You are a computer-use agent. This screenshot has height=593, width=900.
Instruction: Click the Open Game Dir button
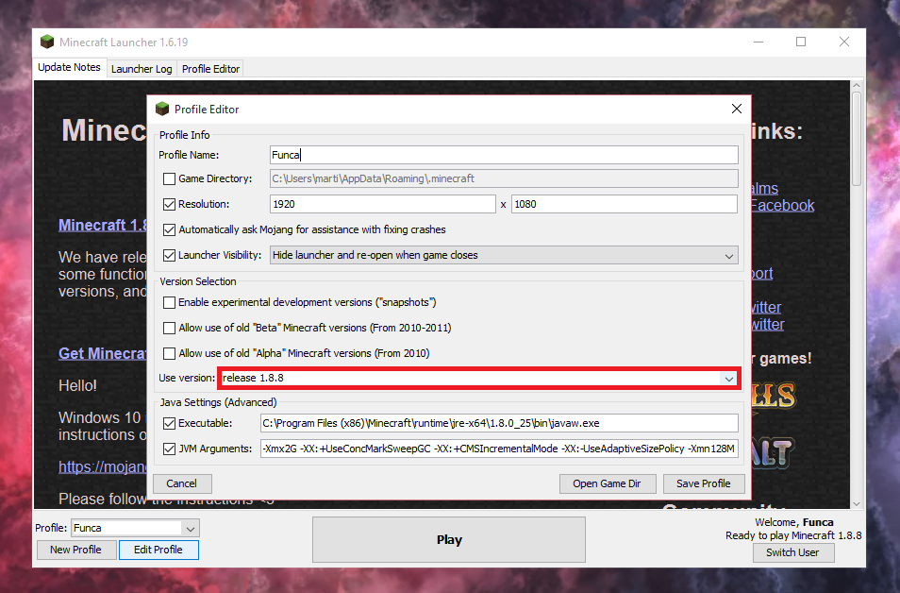tap(606, 483)
